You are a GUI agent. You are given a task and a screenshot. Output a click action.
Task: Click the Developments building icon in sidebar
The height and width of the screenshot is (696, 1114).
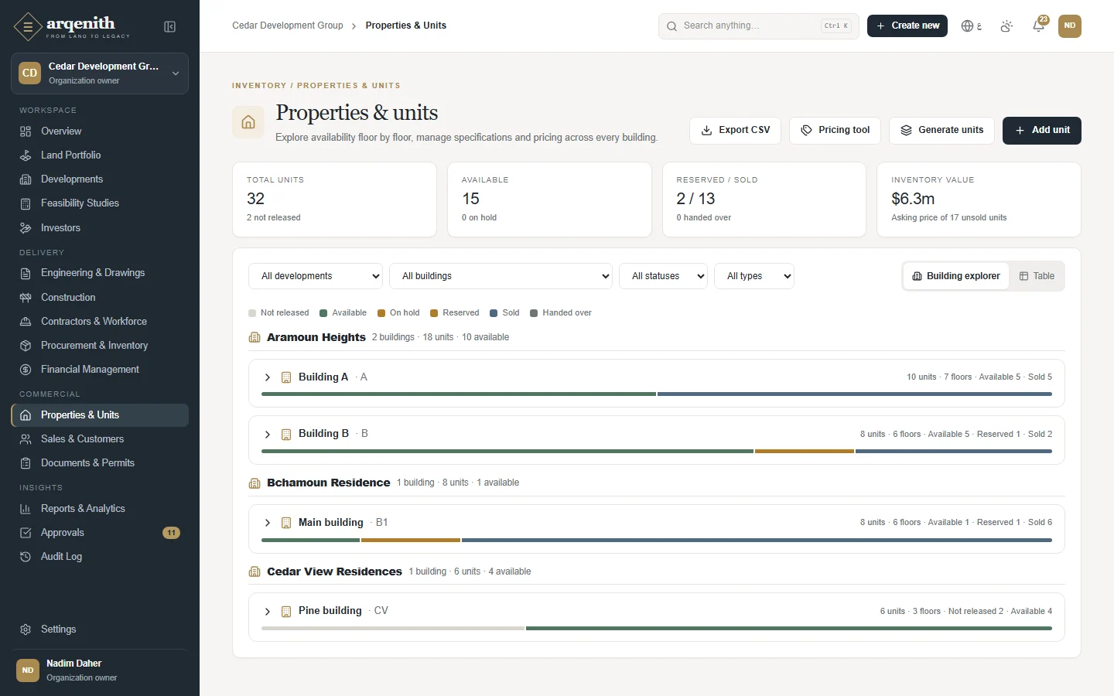26,179
